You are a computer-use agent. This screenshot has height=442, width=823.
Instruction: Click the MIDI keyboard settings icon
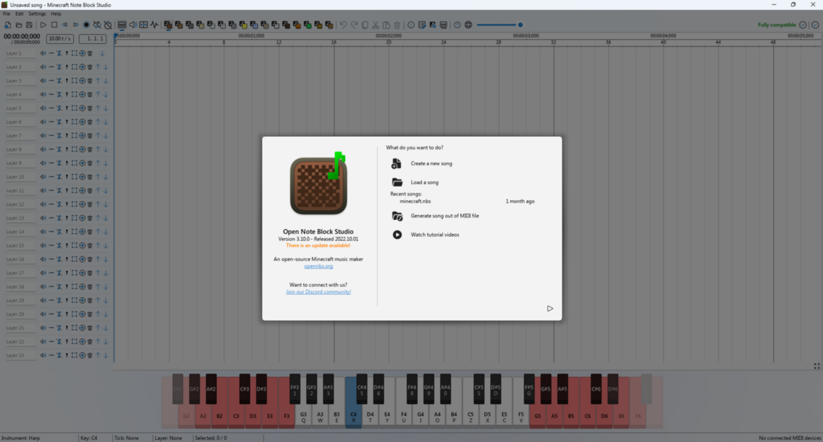[x=444, y=25]
